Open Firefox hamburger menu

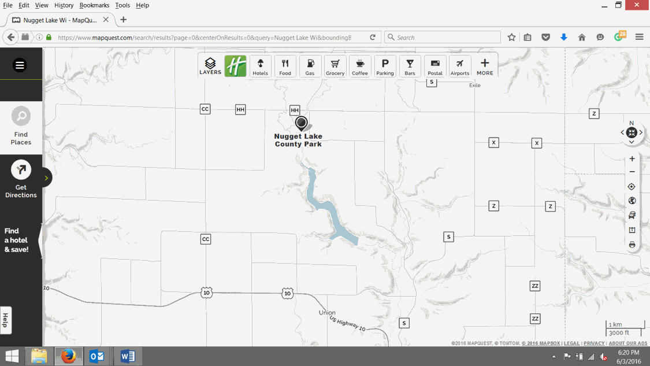[639, 38]
